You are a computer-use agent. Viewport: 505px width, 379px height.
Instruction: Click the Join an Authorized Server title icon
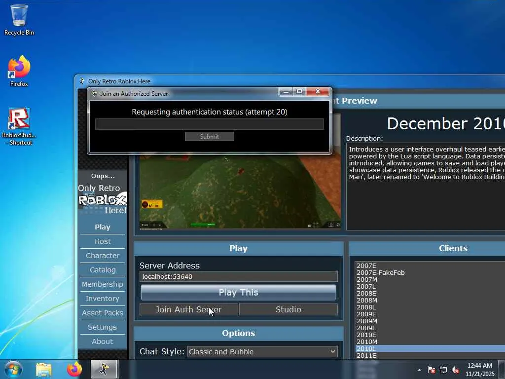[94, 94]
